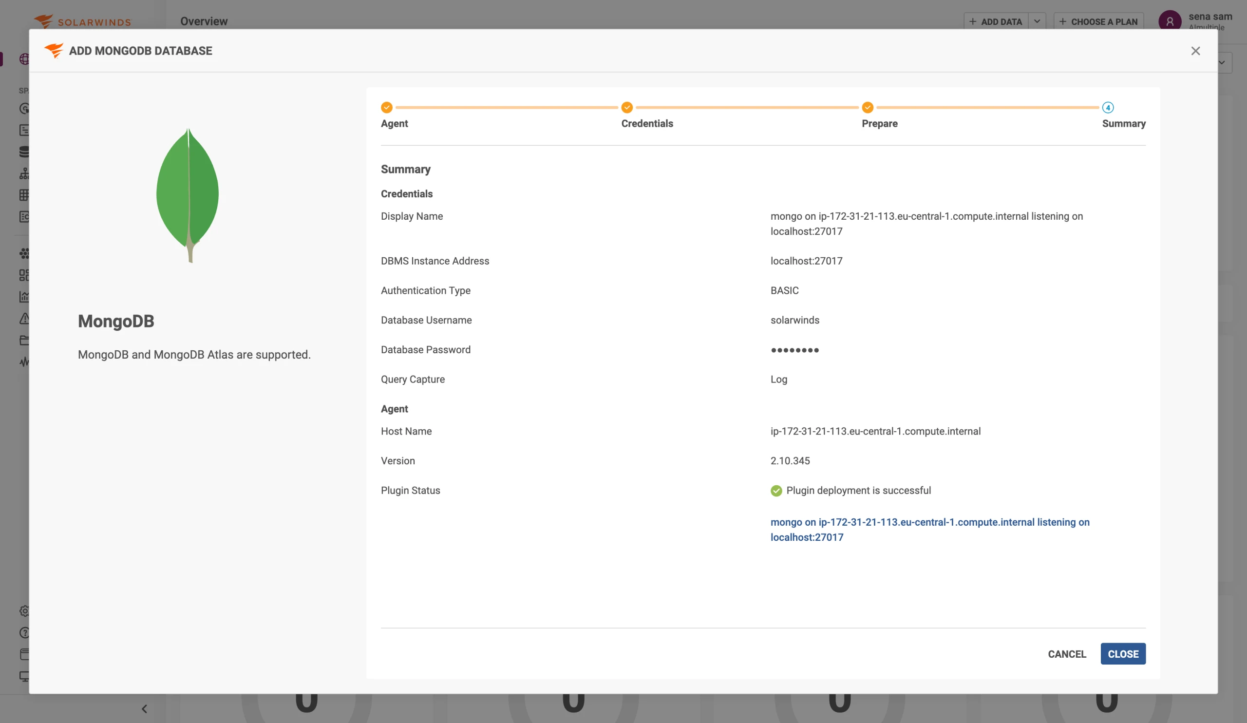Click the Agent step checkmark icon
The image size is (1247, 723).
(x=386, y=107)
